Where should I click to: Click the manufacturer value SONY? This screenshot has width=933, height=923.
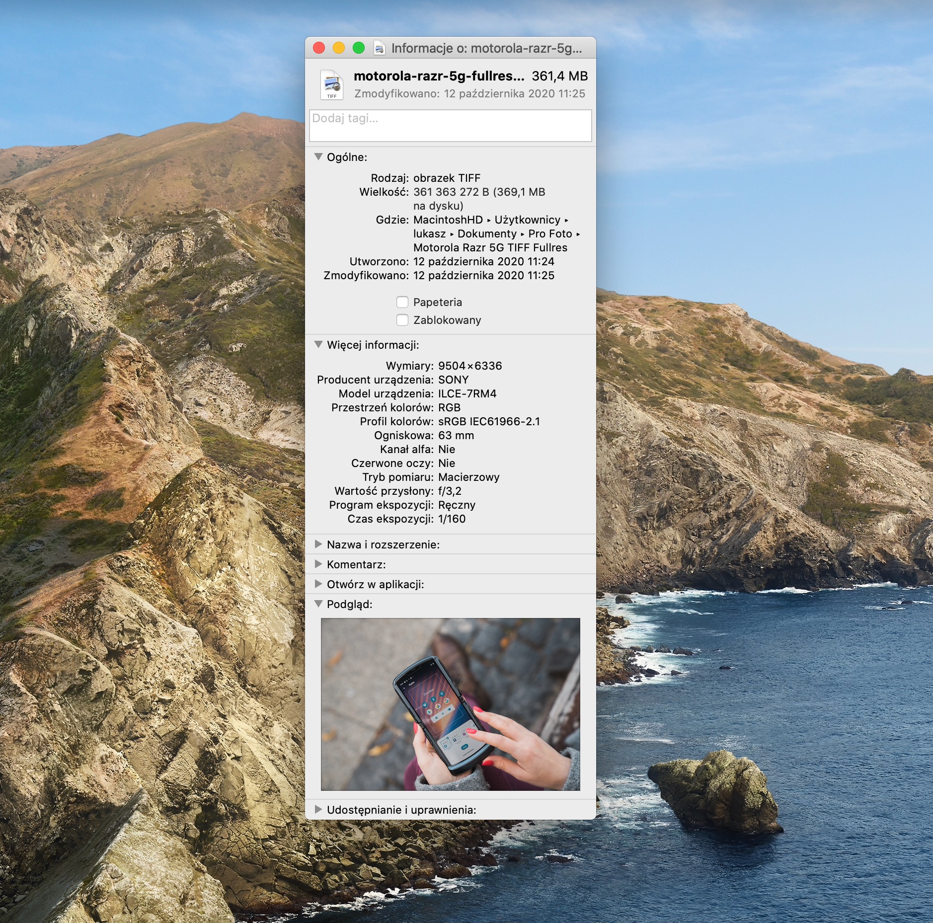click(454, 380)
